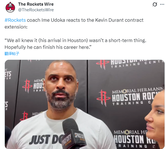Click the @TheRocketsWire handle
Viewport: 166px width, 149px height.
36,10
